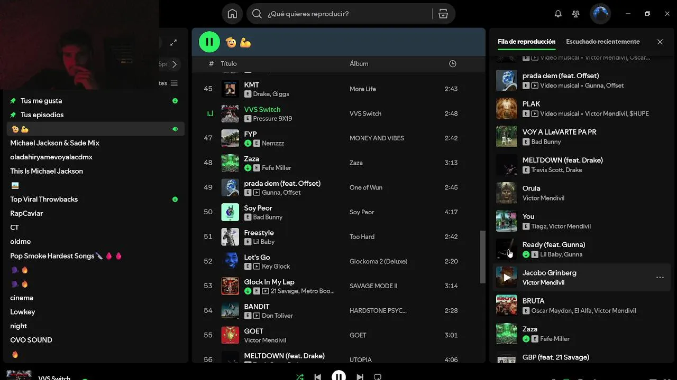Open the 'SAVAGE MODE II' album link
The width and height of the screenshot is (677, 380).
[373, 286]
